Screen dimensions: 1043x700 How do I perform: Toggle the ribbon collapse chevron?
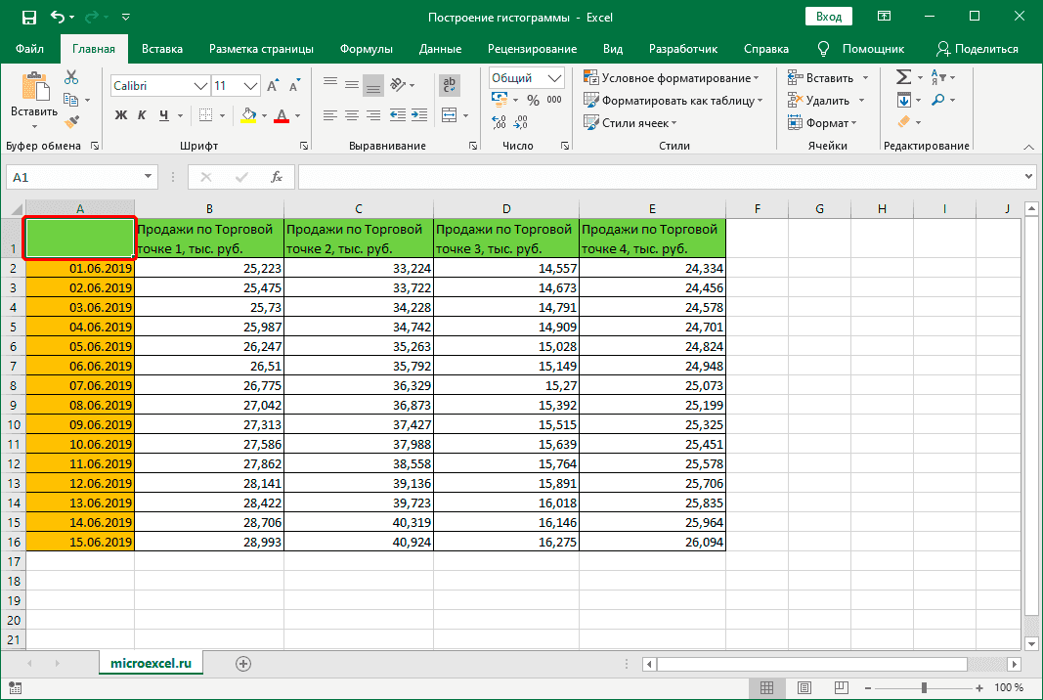1029,145
